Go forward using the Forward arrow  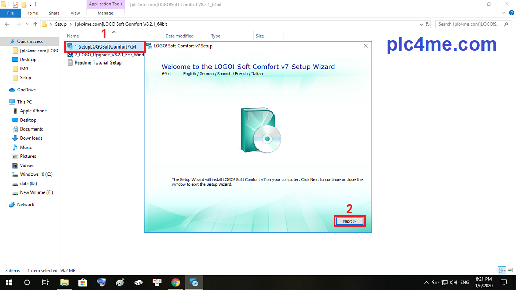[19, 24]
